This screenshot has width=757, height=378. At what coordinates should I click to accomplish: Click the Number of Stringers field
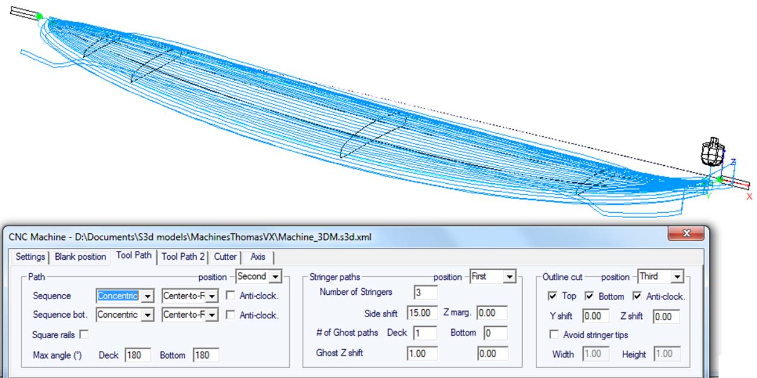[426, 292]
